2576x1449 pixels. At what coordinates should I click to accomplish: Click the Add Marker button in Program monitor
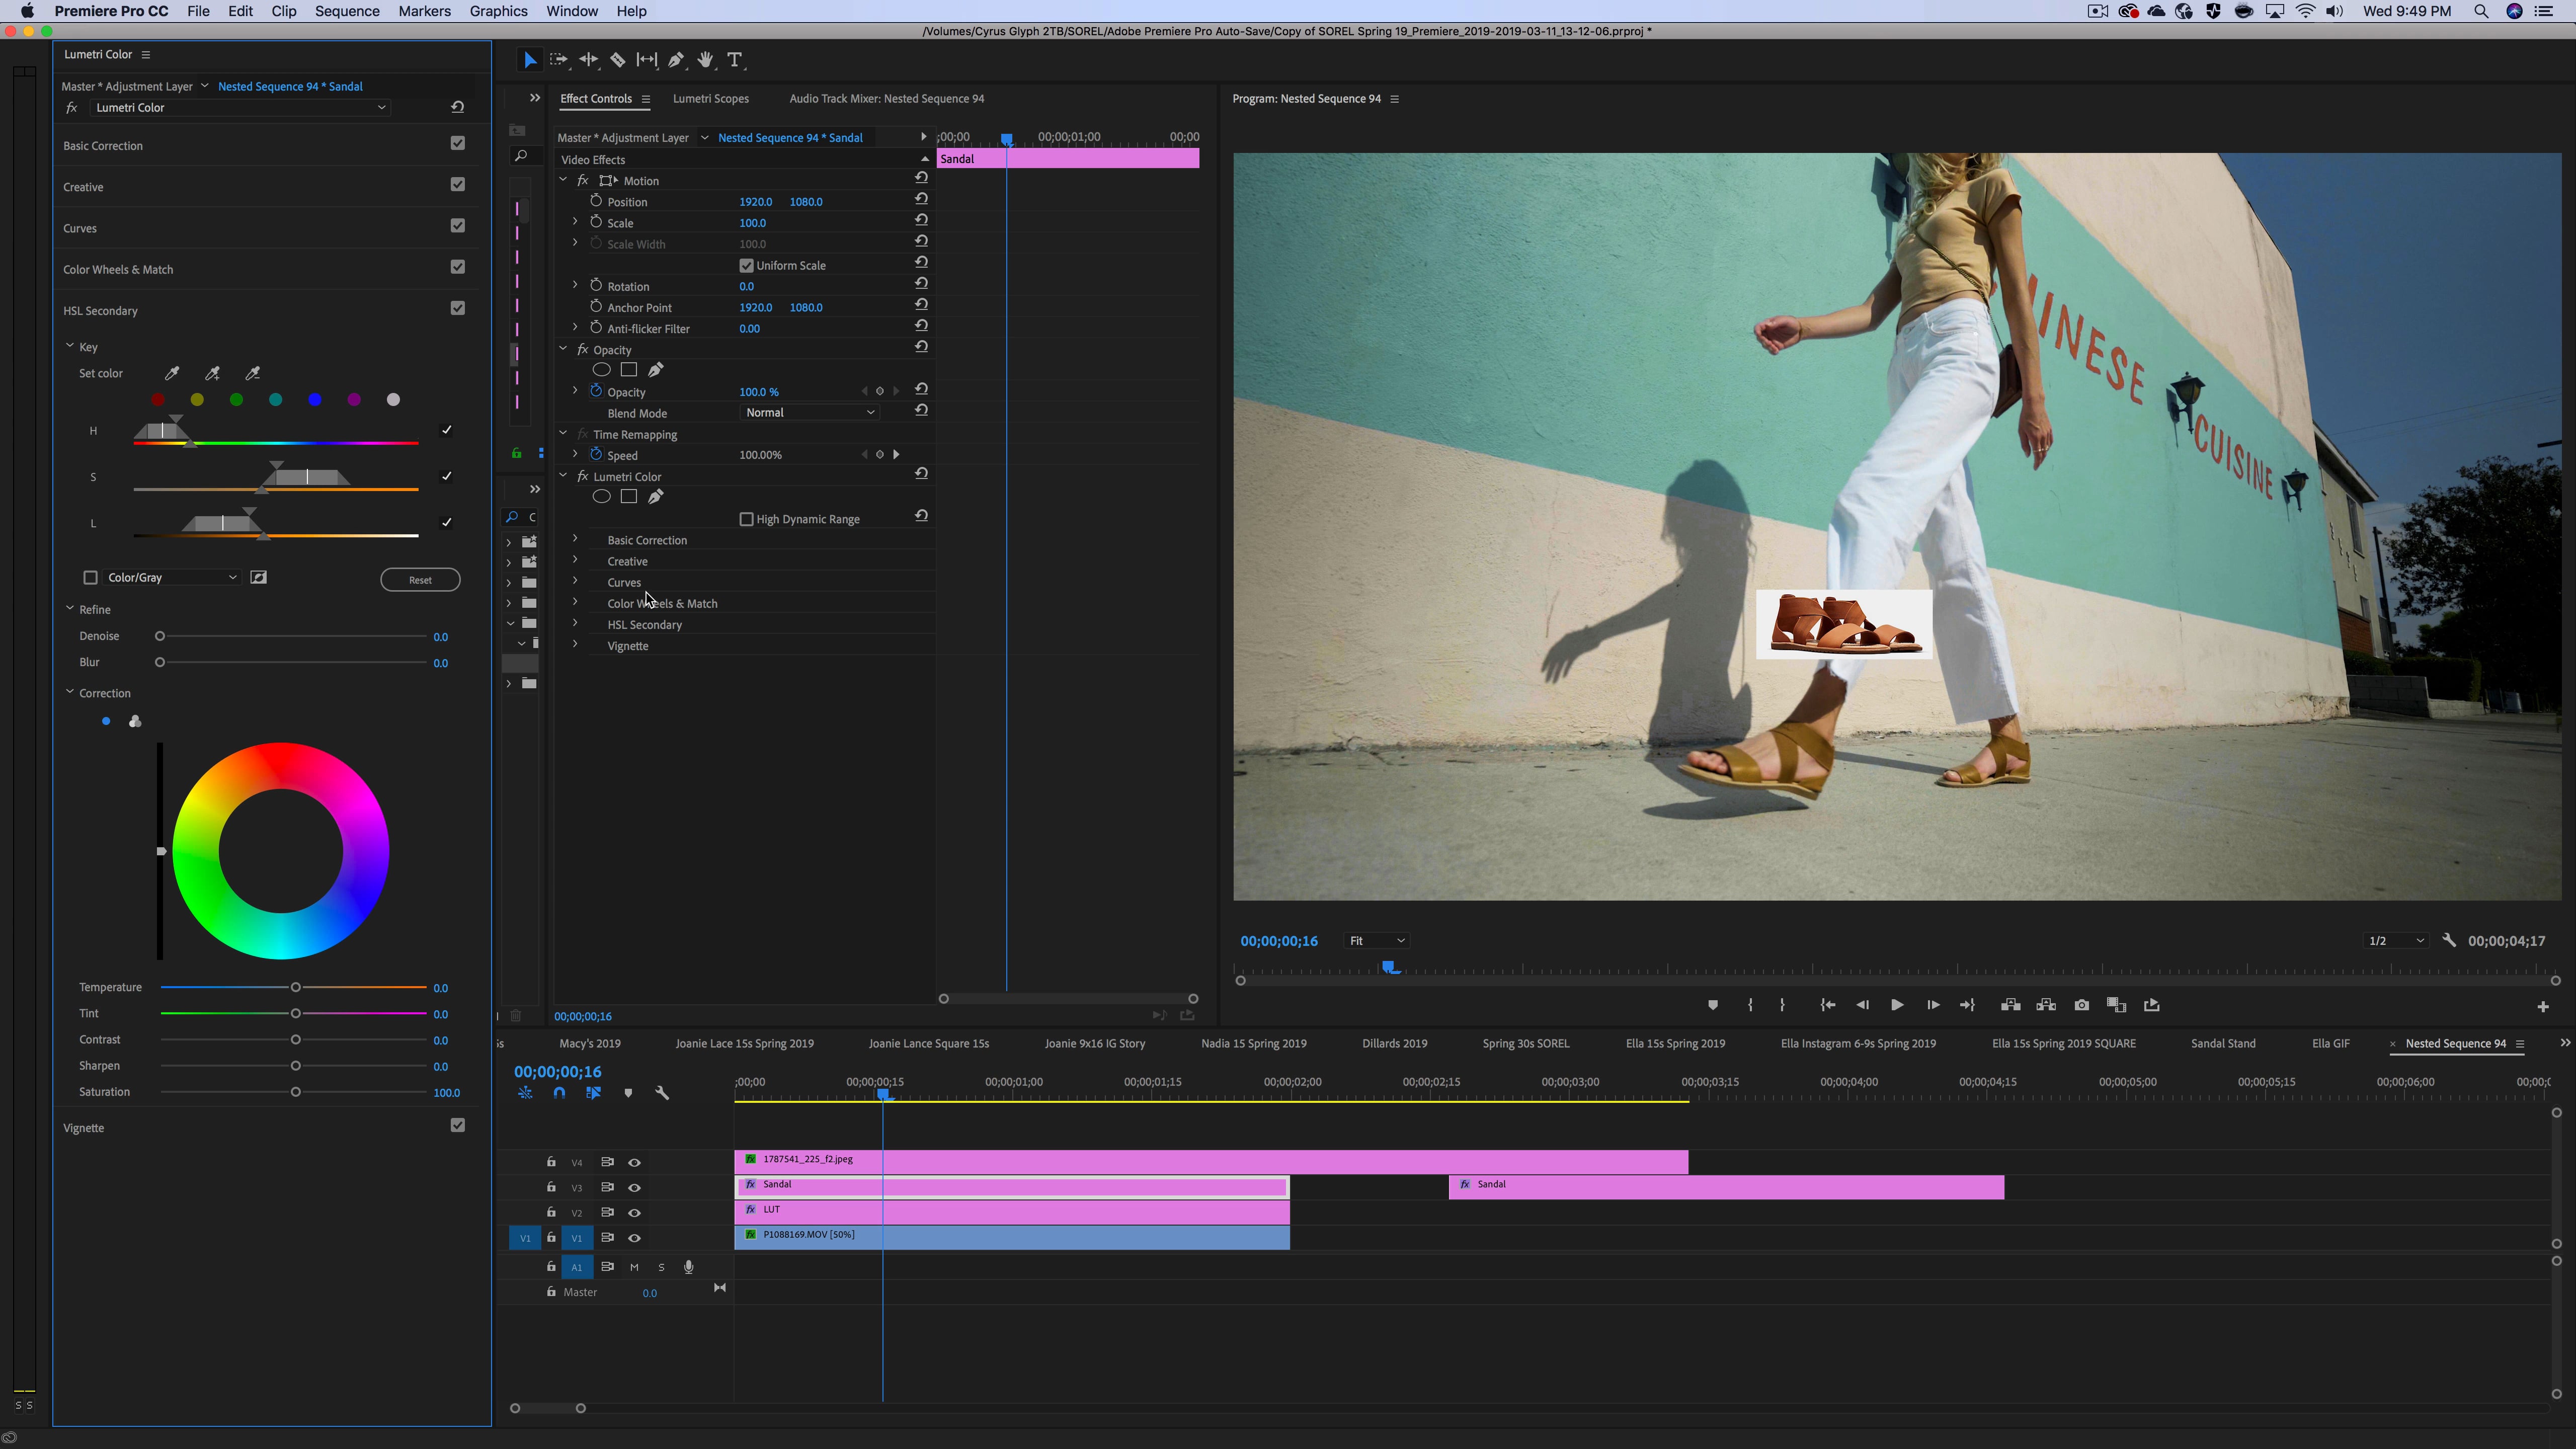1712,1005
